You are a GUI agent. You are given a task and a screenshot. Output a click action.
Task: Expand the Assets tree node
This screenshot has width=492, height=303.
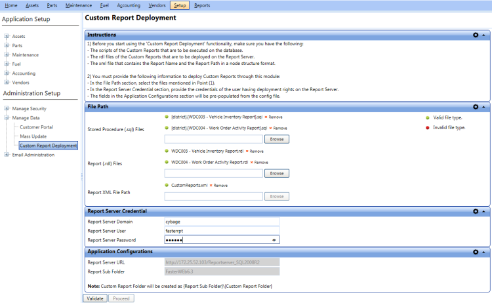[7, 36]
